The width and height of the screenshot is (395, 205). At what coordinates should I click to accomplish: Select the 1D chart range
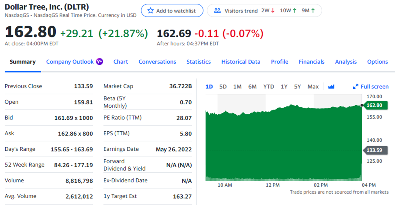pyautogui.click(x=209, y=86)
